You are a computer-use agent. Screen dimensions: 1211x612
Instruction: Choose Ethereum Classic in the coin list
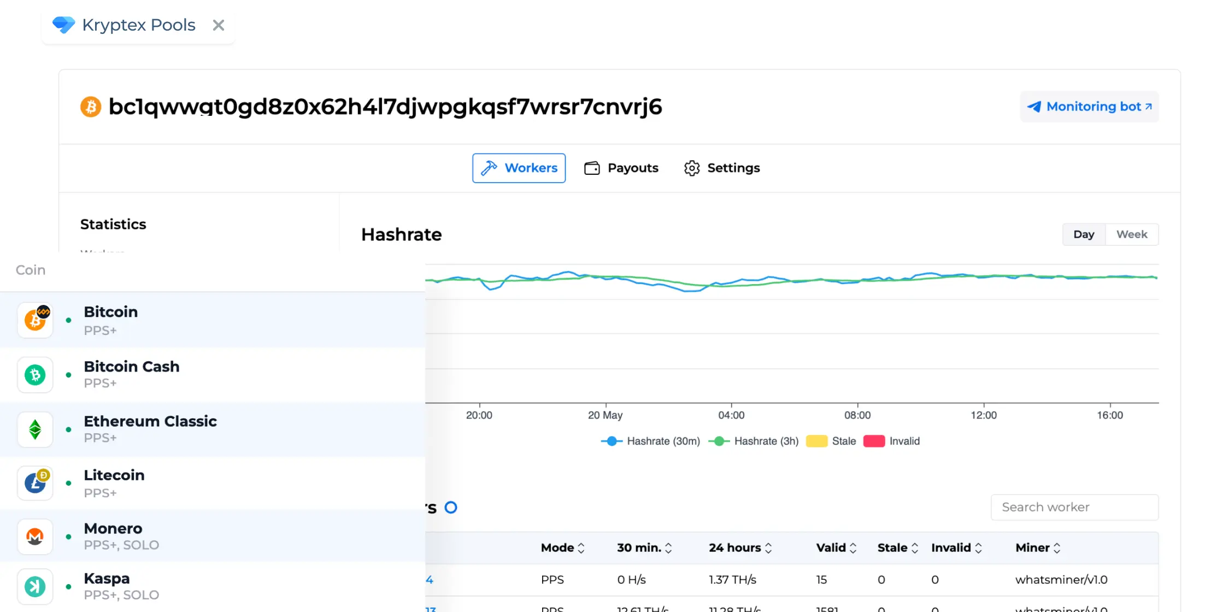tap(213, 429)
